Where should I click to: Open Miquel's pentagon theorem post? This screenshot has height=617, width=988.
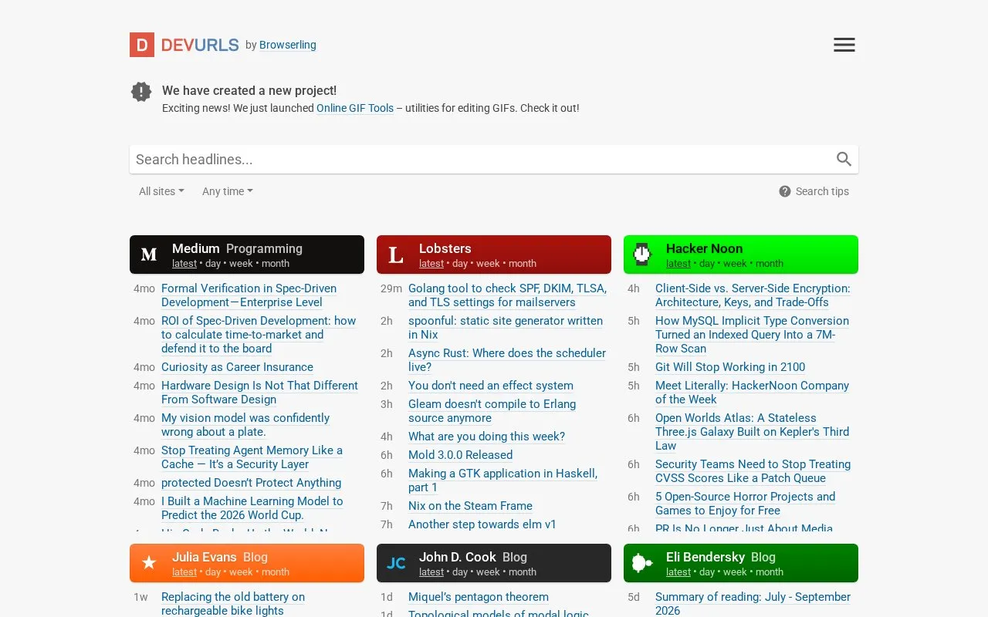pos(479,597)
